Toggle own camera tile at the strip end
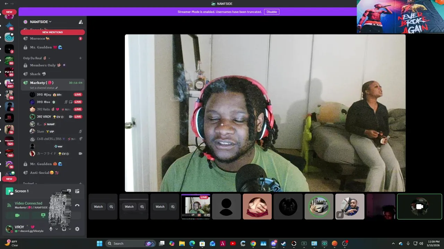 tap(419, 206)
